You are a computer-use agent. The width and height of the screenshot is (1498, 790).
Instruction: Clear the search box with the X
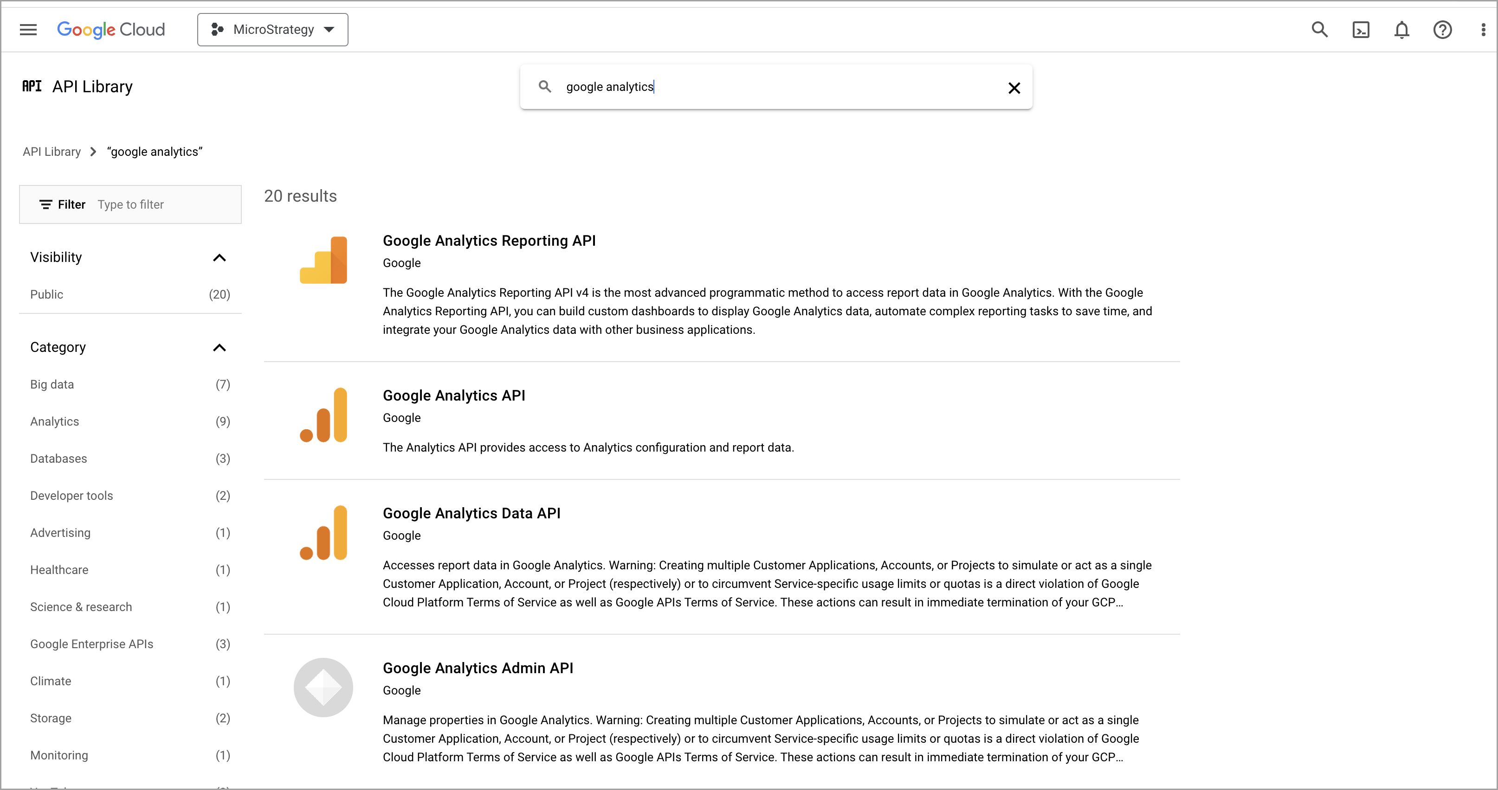pyautogui.click(x=1014, y=88)
